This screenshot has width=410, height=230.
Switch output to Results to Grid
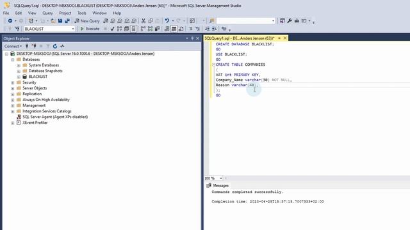pyautogui.click(x=174, y=29)
